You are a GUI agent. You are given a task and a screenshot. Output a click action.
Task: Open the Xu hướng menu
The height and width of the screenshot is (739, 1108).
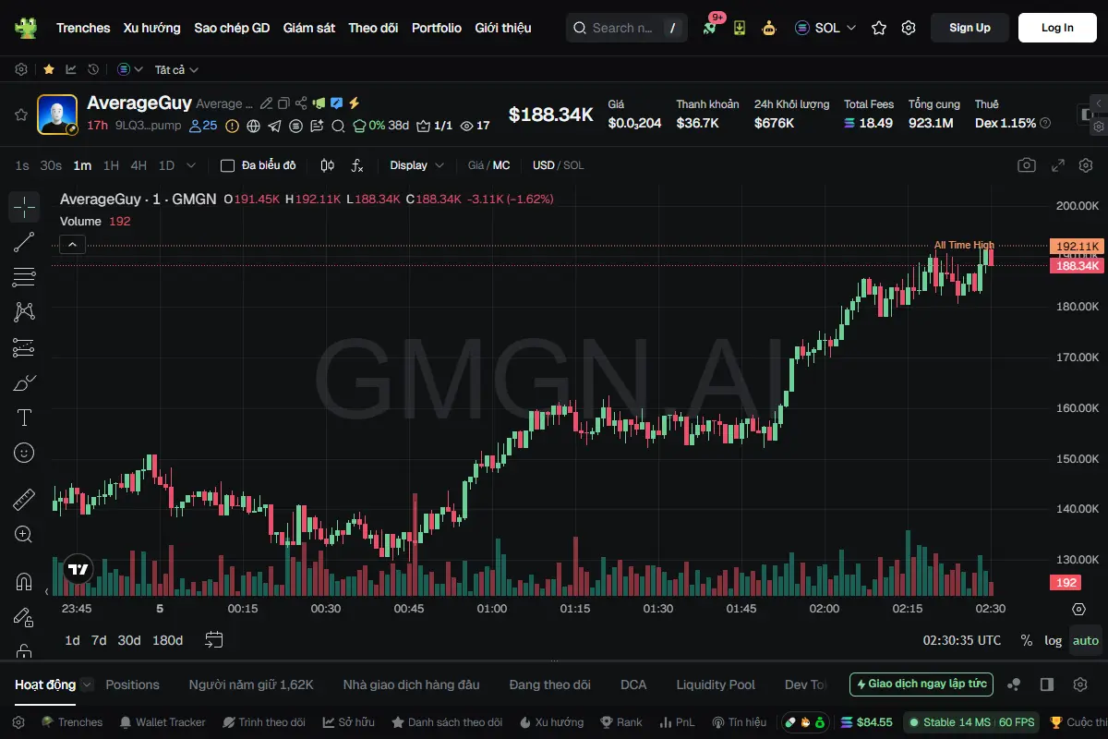coord(152,28)
